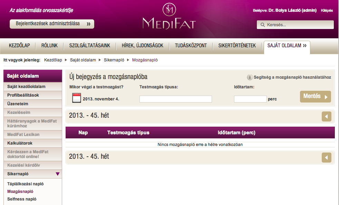Open HÍREK, ÚJDONSÁGOK menu

coord(143,46)
